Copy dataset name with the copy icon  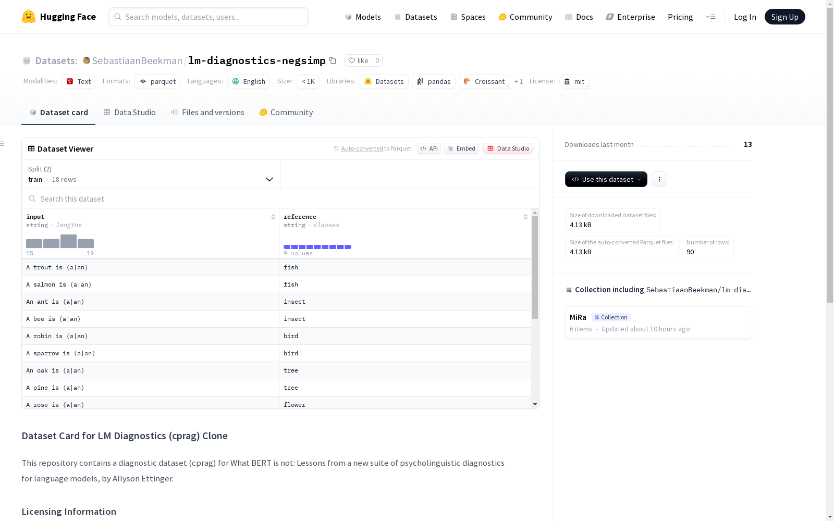point(333,60)
